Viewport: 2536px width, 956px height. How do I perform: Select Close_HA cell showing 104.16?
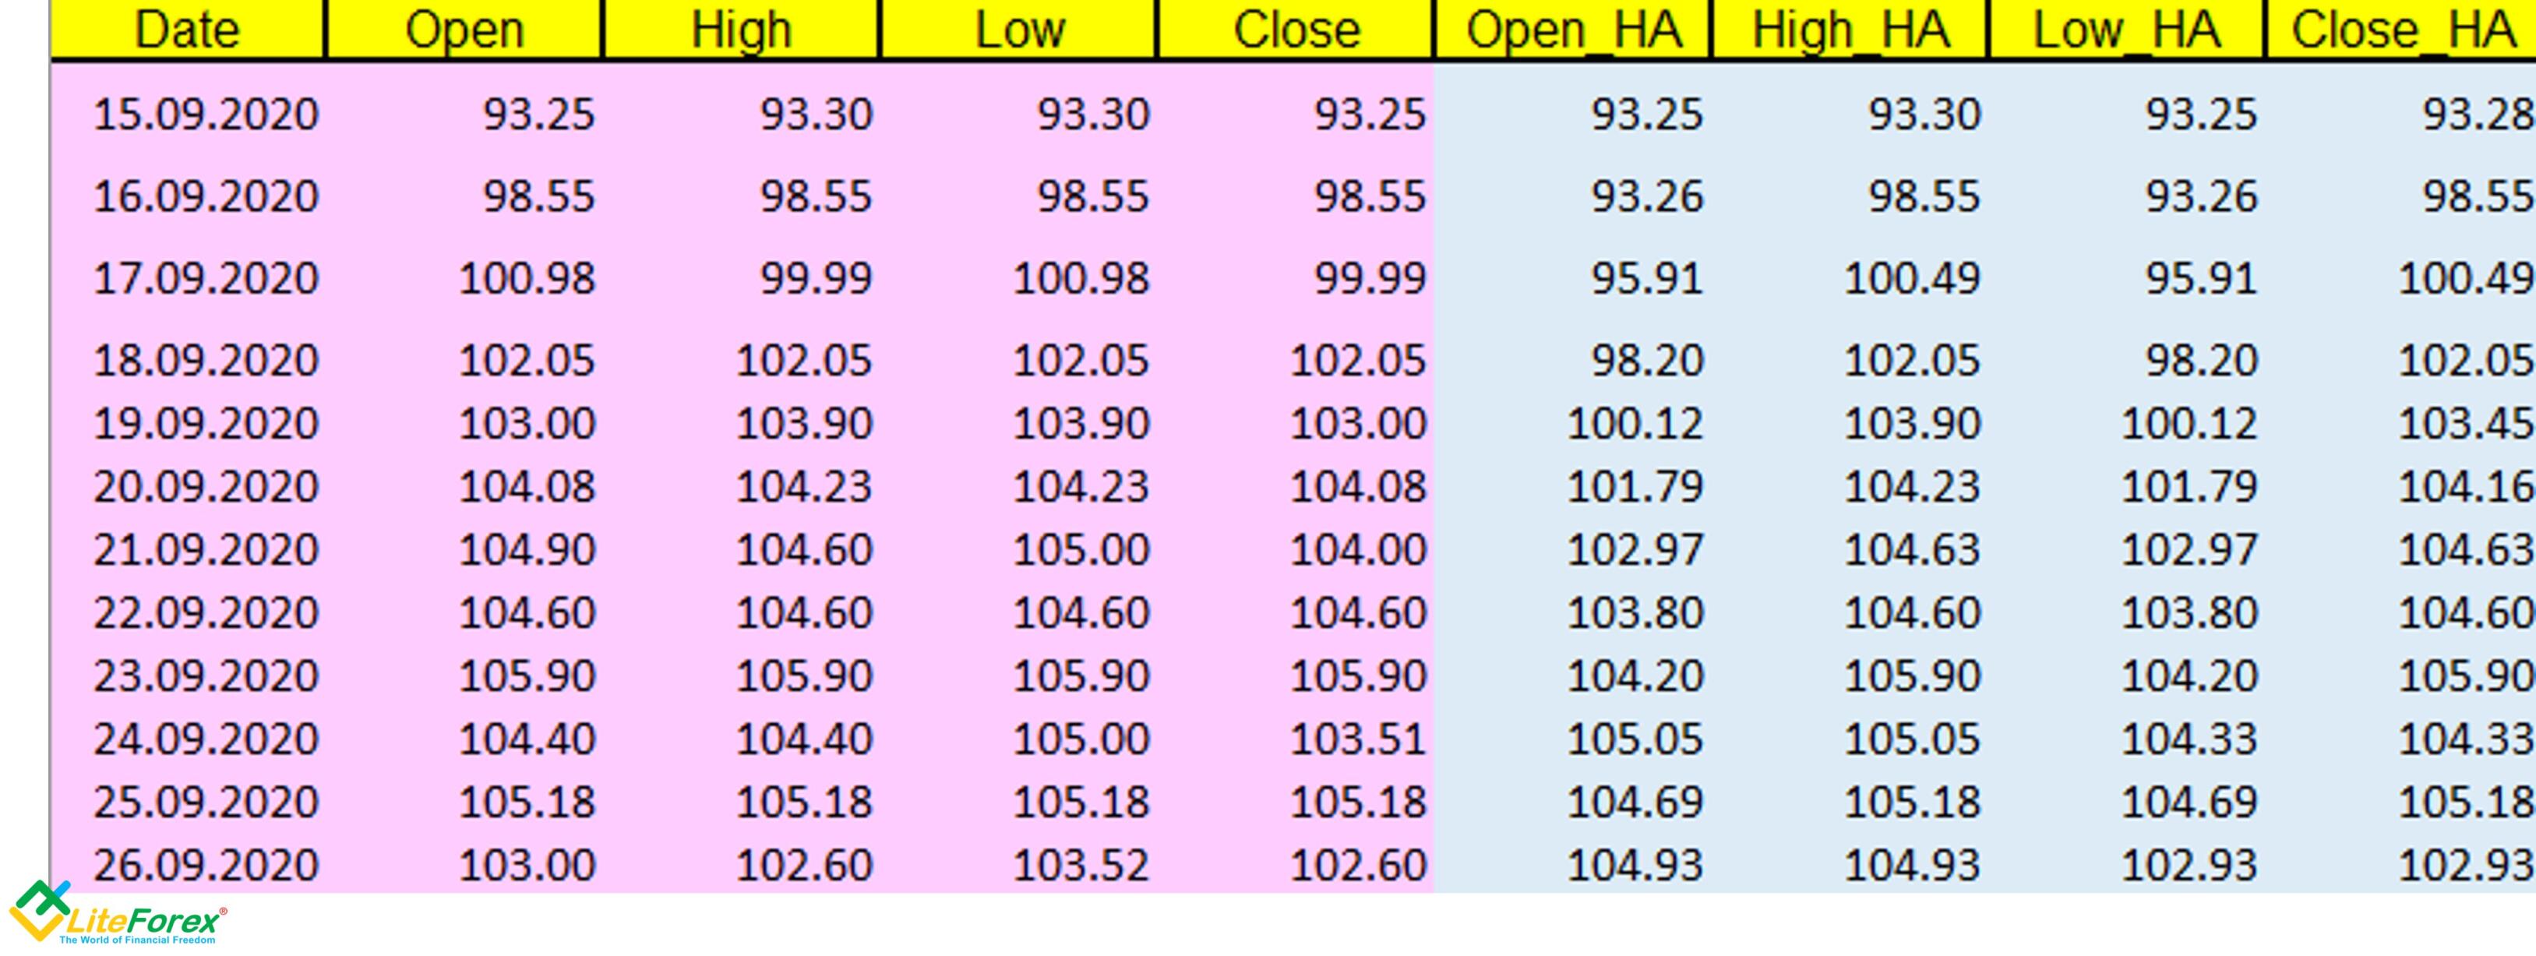2465,488
